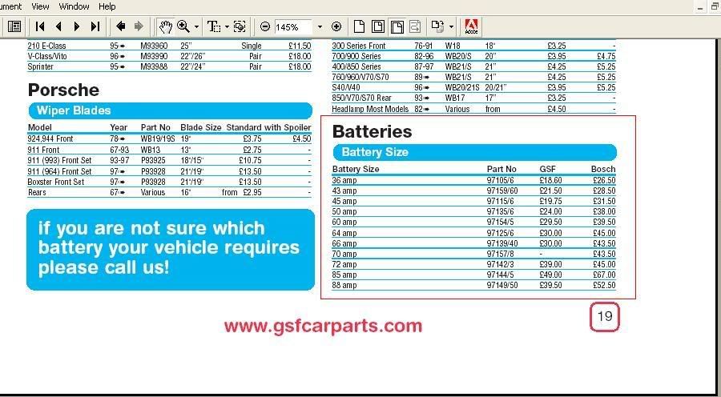Viewport: 721px width, 397px height.
Task: Select the Graphics Select snapshot tool
Action: coord(240,26)
